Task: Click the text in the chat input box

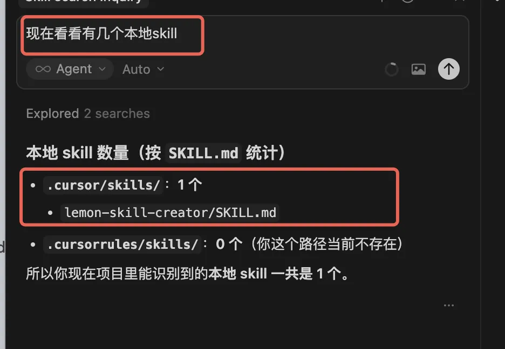Action: (x=101, y=33)
